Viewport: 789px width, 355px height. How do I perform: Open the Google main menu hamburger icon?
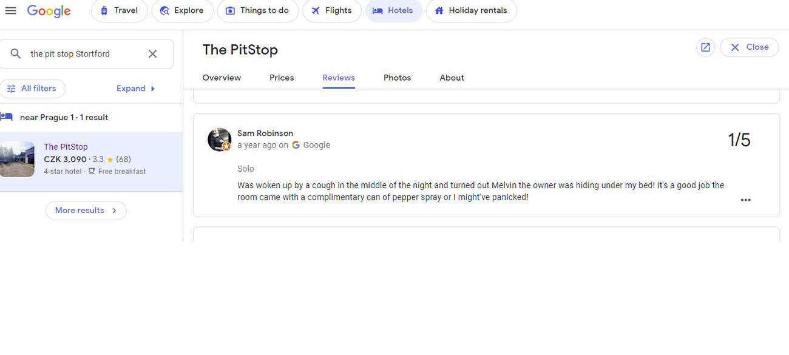(10, 10)
